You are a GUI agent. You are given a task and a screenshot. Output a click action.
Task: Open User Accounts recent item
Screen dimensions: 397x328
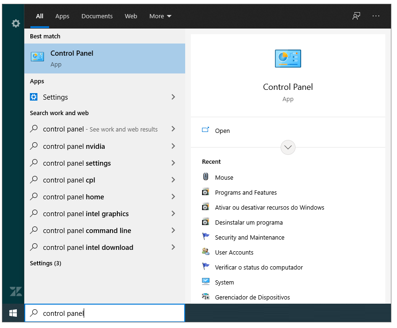[x=234, y=253]
